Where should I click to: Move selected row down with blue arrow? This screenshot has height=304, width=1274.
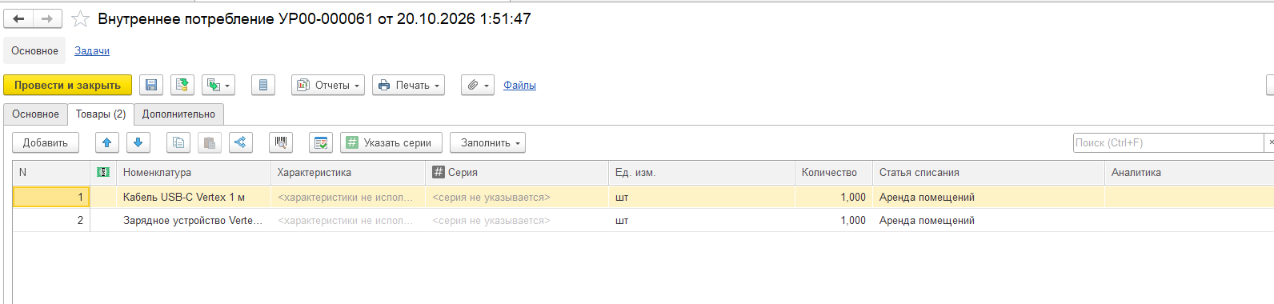pyautogui.click(x=138, y=142)
